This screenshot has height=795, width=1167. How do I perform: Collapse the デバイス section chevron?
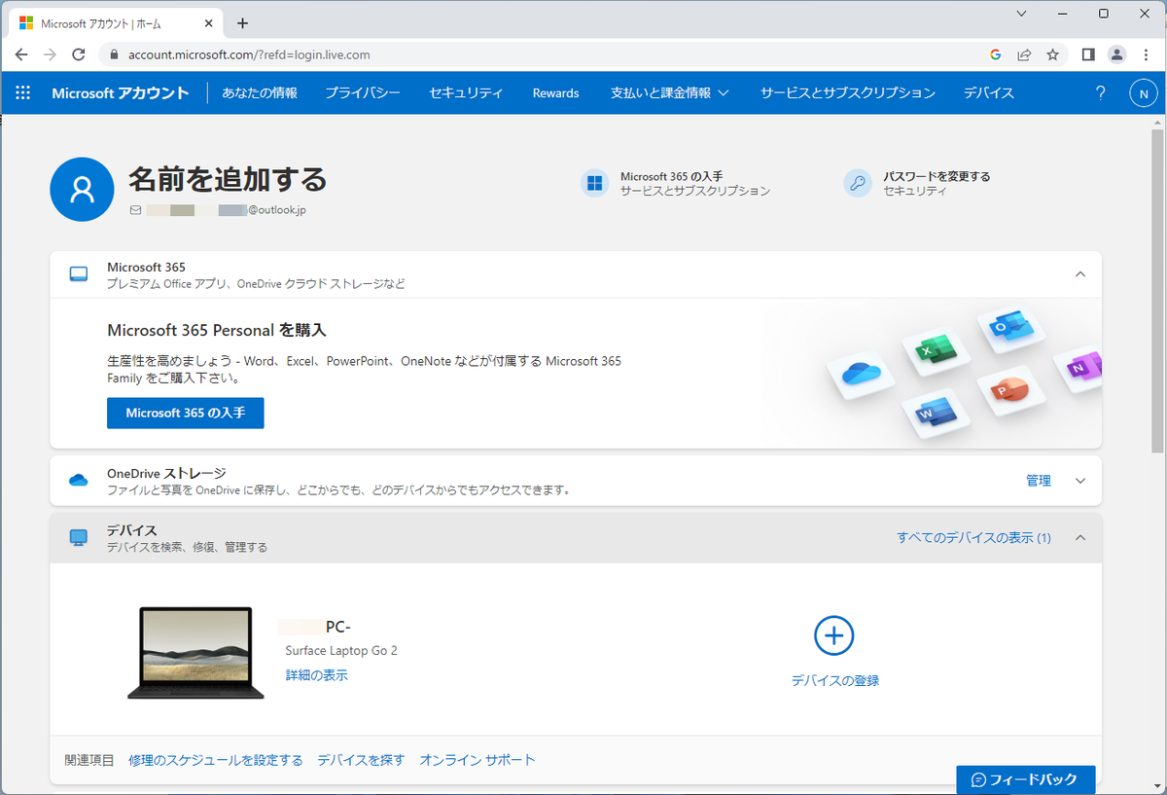tap(1080, 537)
